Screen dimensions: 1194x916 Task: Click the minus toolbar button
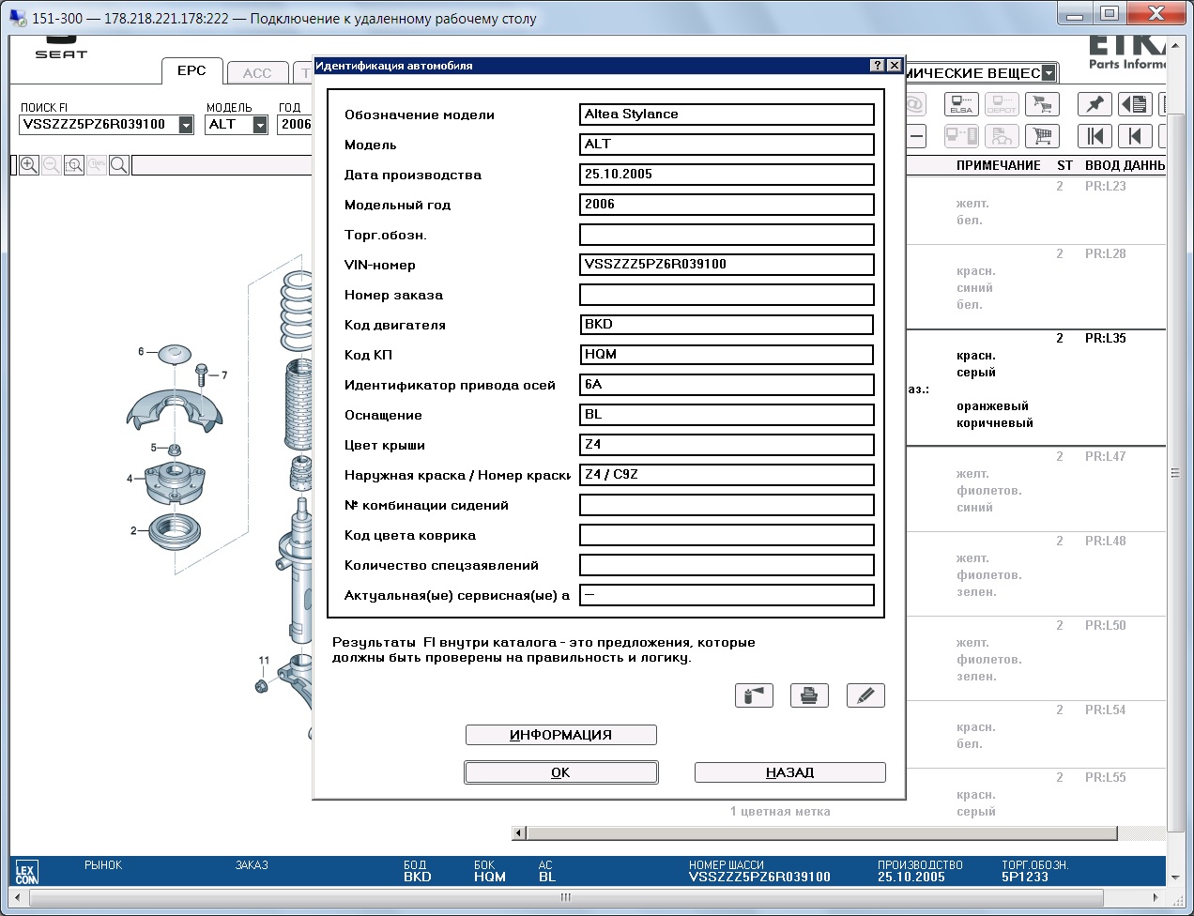click(x=916, y=136)
